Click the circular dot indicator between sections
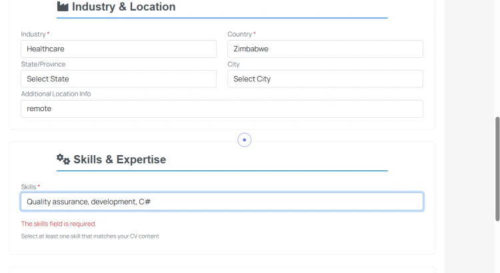The image size is (500, 273). pyautogui.click(x=245, y=140)
